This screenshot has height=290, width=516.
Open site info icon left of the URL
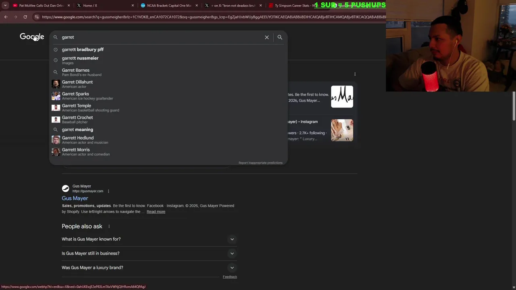click(x=37, y=17)
